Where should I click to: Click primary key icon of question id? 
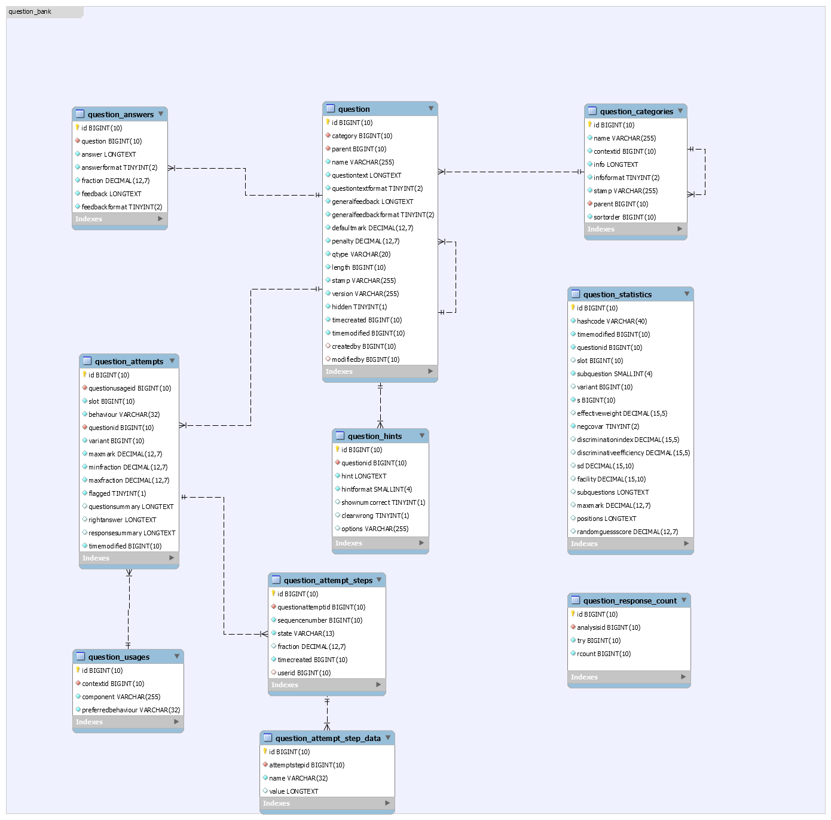pyautogui.click(x=328, y=122)
